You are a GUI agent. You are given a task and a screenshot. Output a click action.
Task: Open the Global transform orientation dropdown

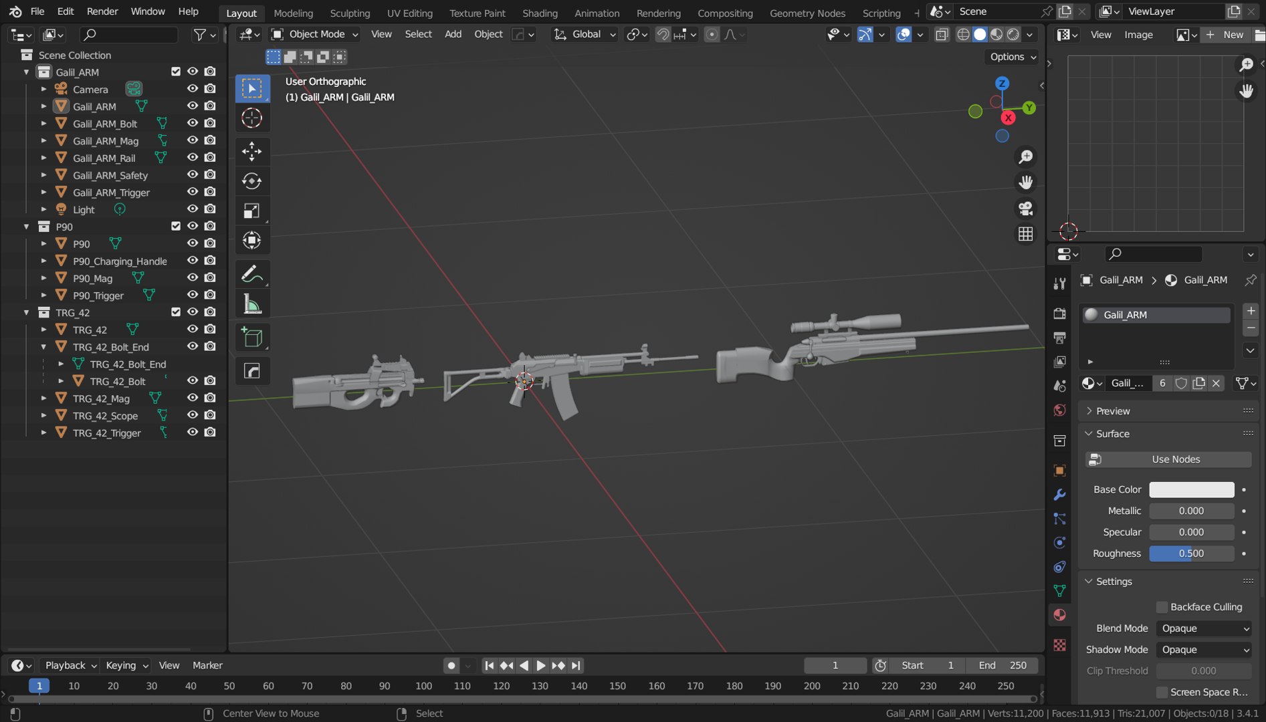[x=585, y=34]
